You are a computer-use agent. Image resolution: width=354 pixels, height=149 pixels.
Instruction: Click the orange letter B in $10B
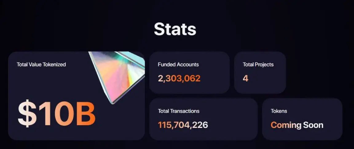click(85, 114)
